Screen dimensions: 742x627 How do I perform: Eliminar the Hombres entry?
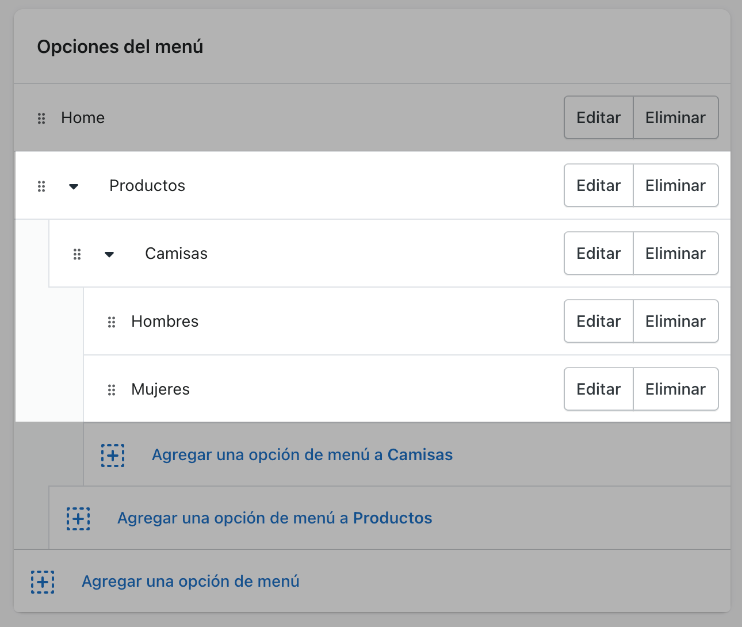point(676,321)
